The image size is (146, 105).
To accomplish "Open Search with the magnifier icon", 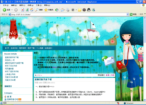I will 37,10.
